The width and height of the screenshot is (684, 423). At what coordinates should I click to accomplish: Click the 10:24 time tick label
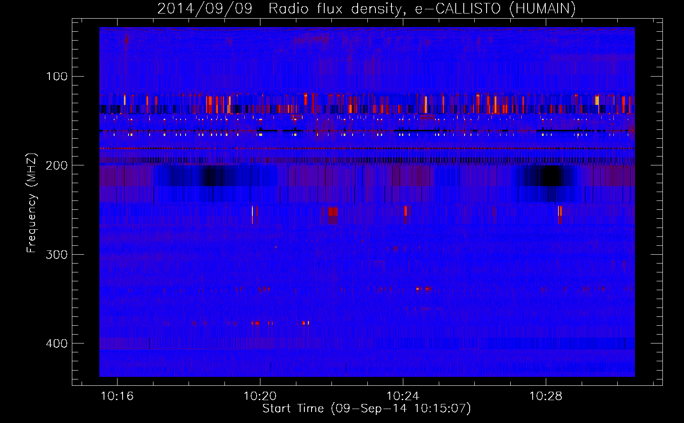click(403, 396)
